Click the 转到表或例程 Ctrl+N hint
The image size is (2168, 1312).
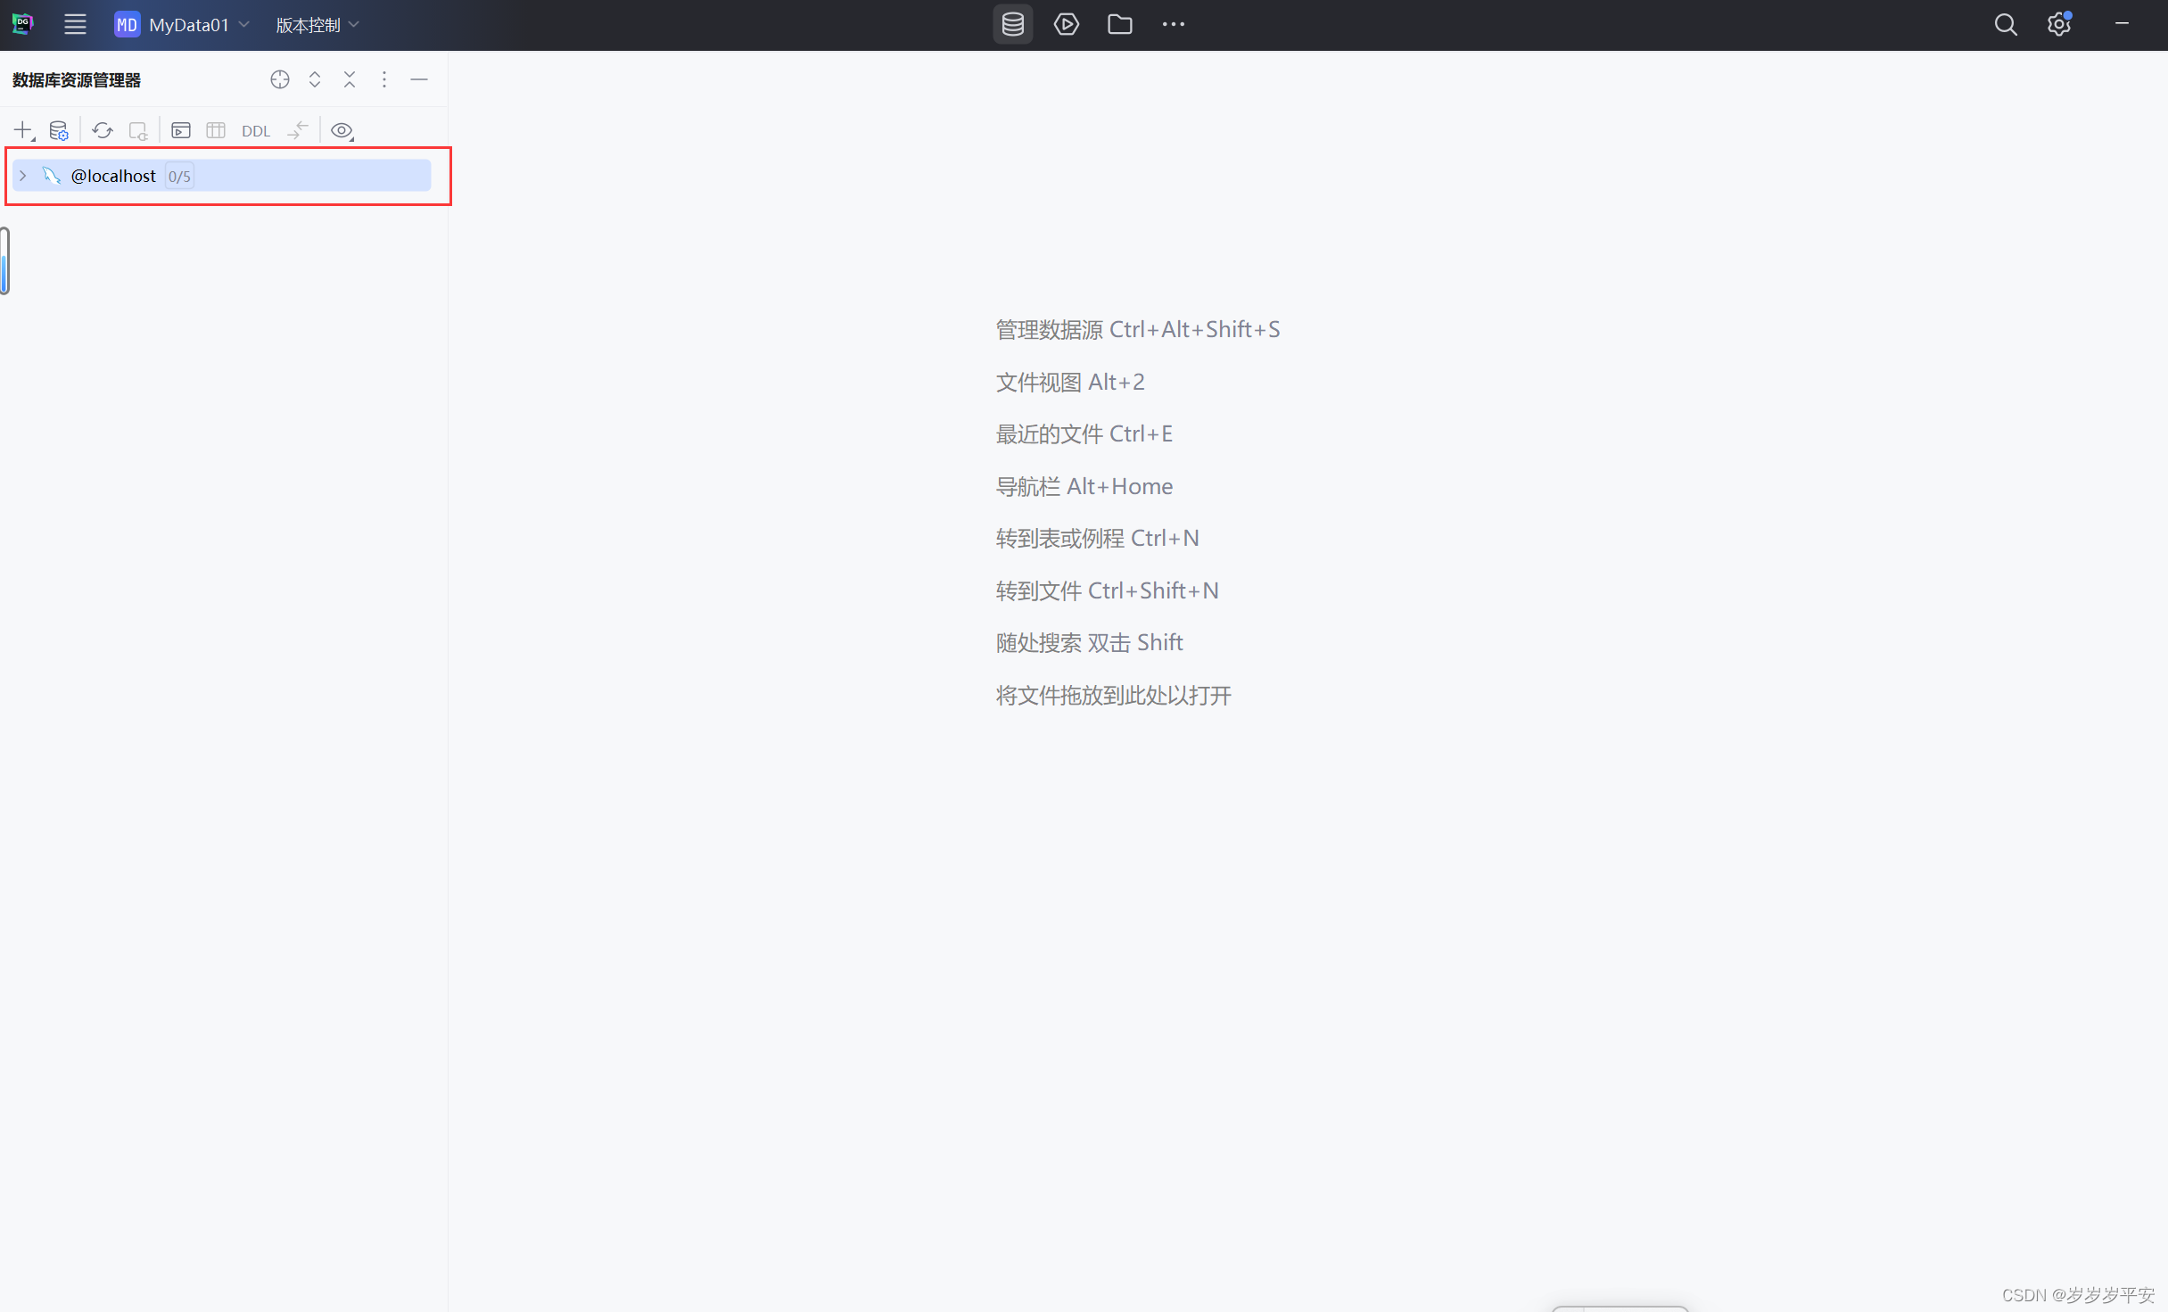point(1098,538)
